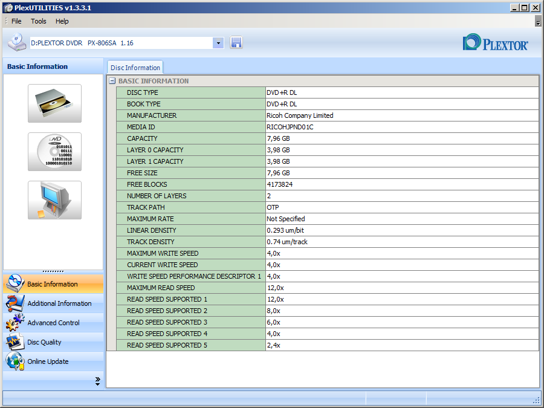Click the READ SPEED SUPPORTED 4 row
The width and height of the screenshot is (544, 408).
coord(328,334)
